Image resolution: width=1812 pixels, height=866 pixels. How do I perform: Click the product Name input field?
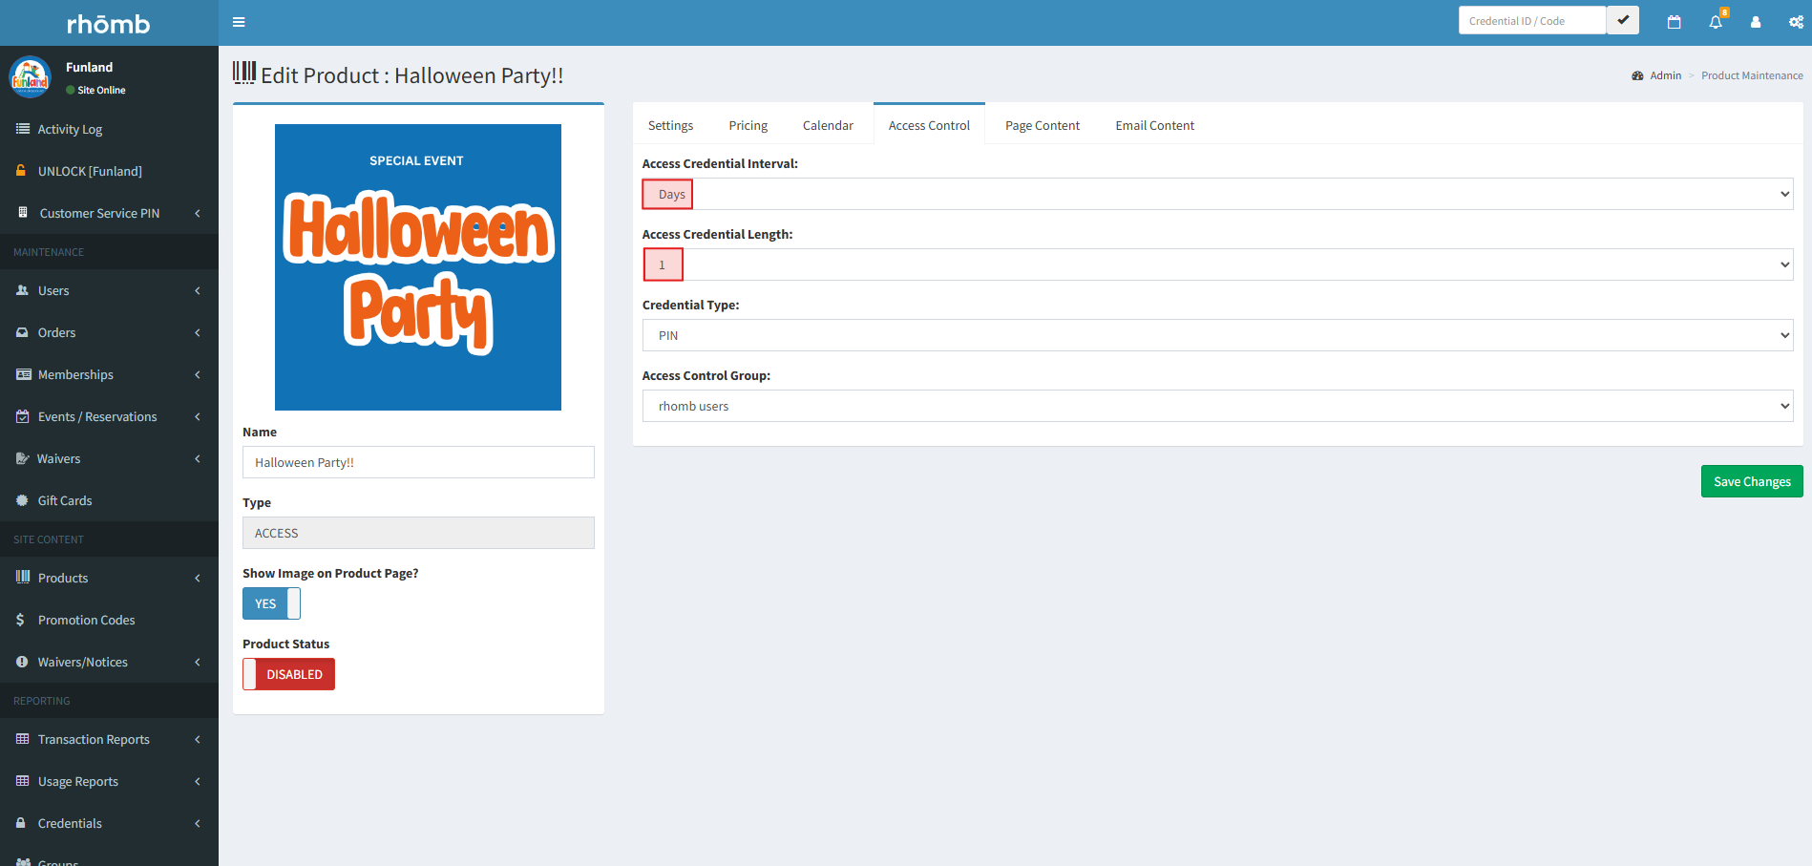[418, 462]
